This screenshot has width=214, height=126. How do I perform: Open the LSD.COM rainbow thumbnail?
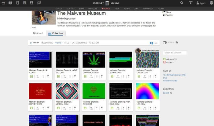click(x=148, y=91)
